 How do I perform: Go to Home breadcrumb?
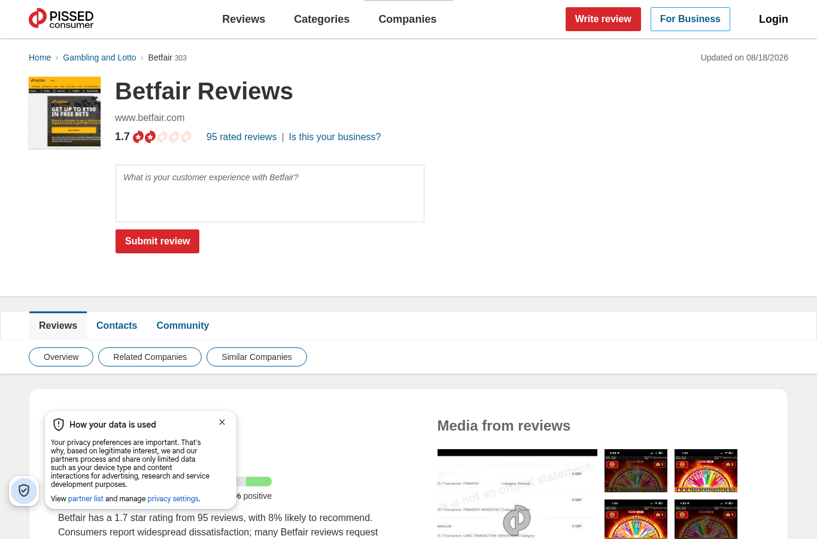40,57
